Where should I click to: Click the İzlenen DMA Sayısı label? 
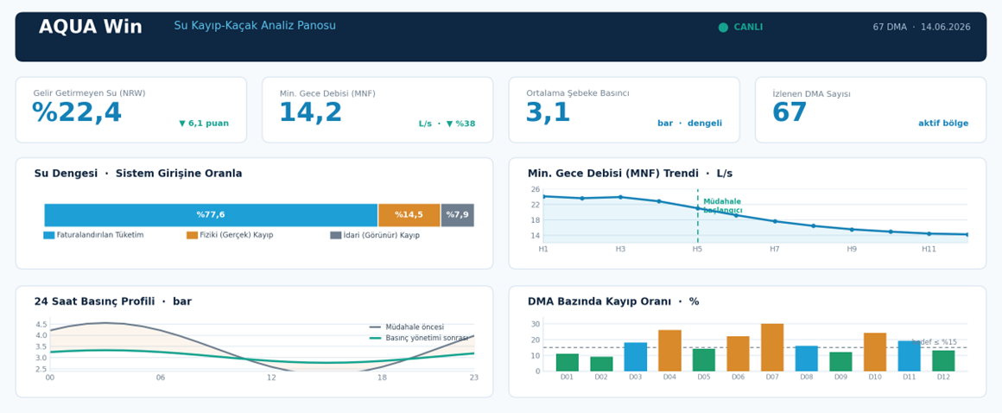(812, 94)
